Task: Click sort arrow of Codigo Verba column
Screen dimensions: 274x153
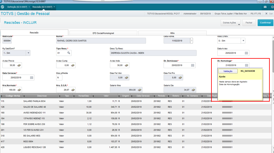Action: click(x=2, y=96)
